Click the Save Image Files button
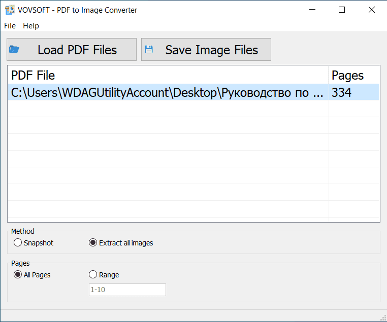This screenshot has width=387, height=322. point(206,50)
